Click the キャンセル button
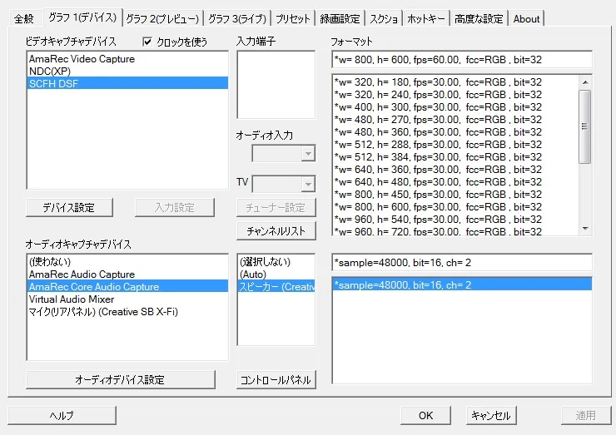 [490, 415]
